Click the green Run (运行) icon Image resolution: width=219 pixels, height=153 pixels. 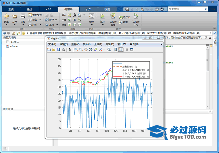coord(103,16)
